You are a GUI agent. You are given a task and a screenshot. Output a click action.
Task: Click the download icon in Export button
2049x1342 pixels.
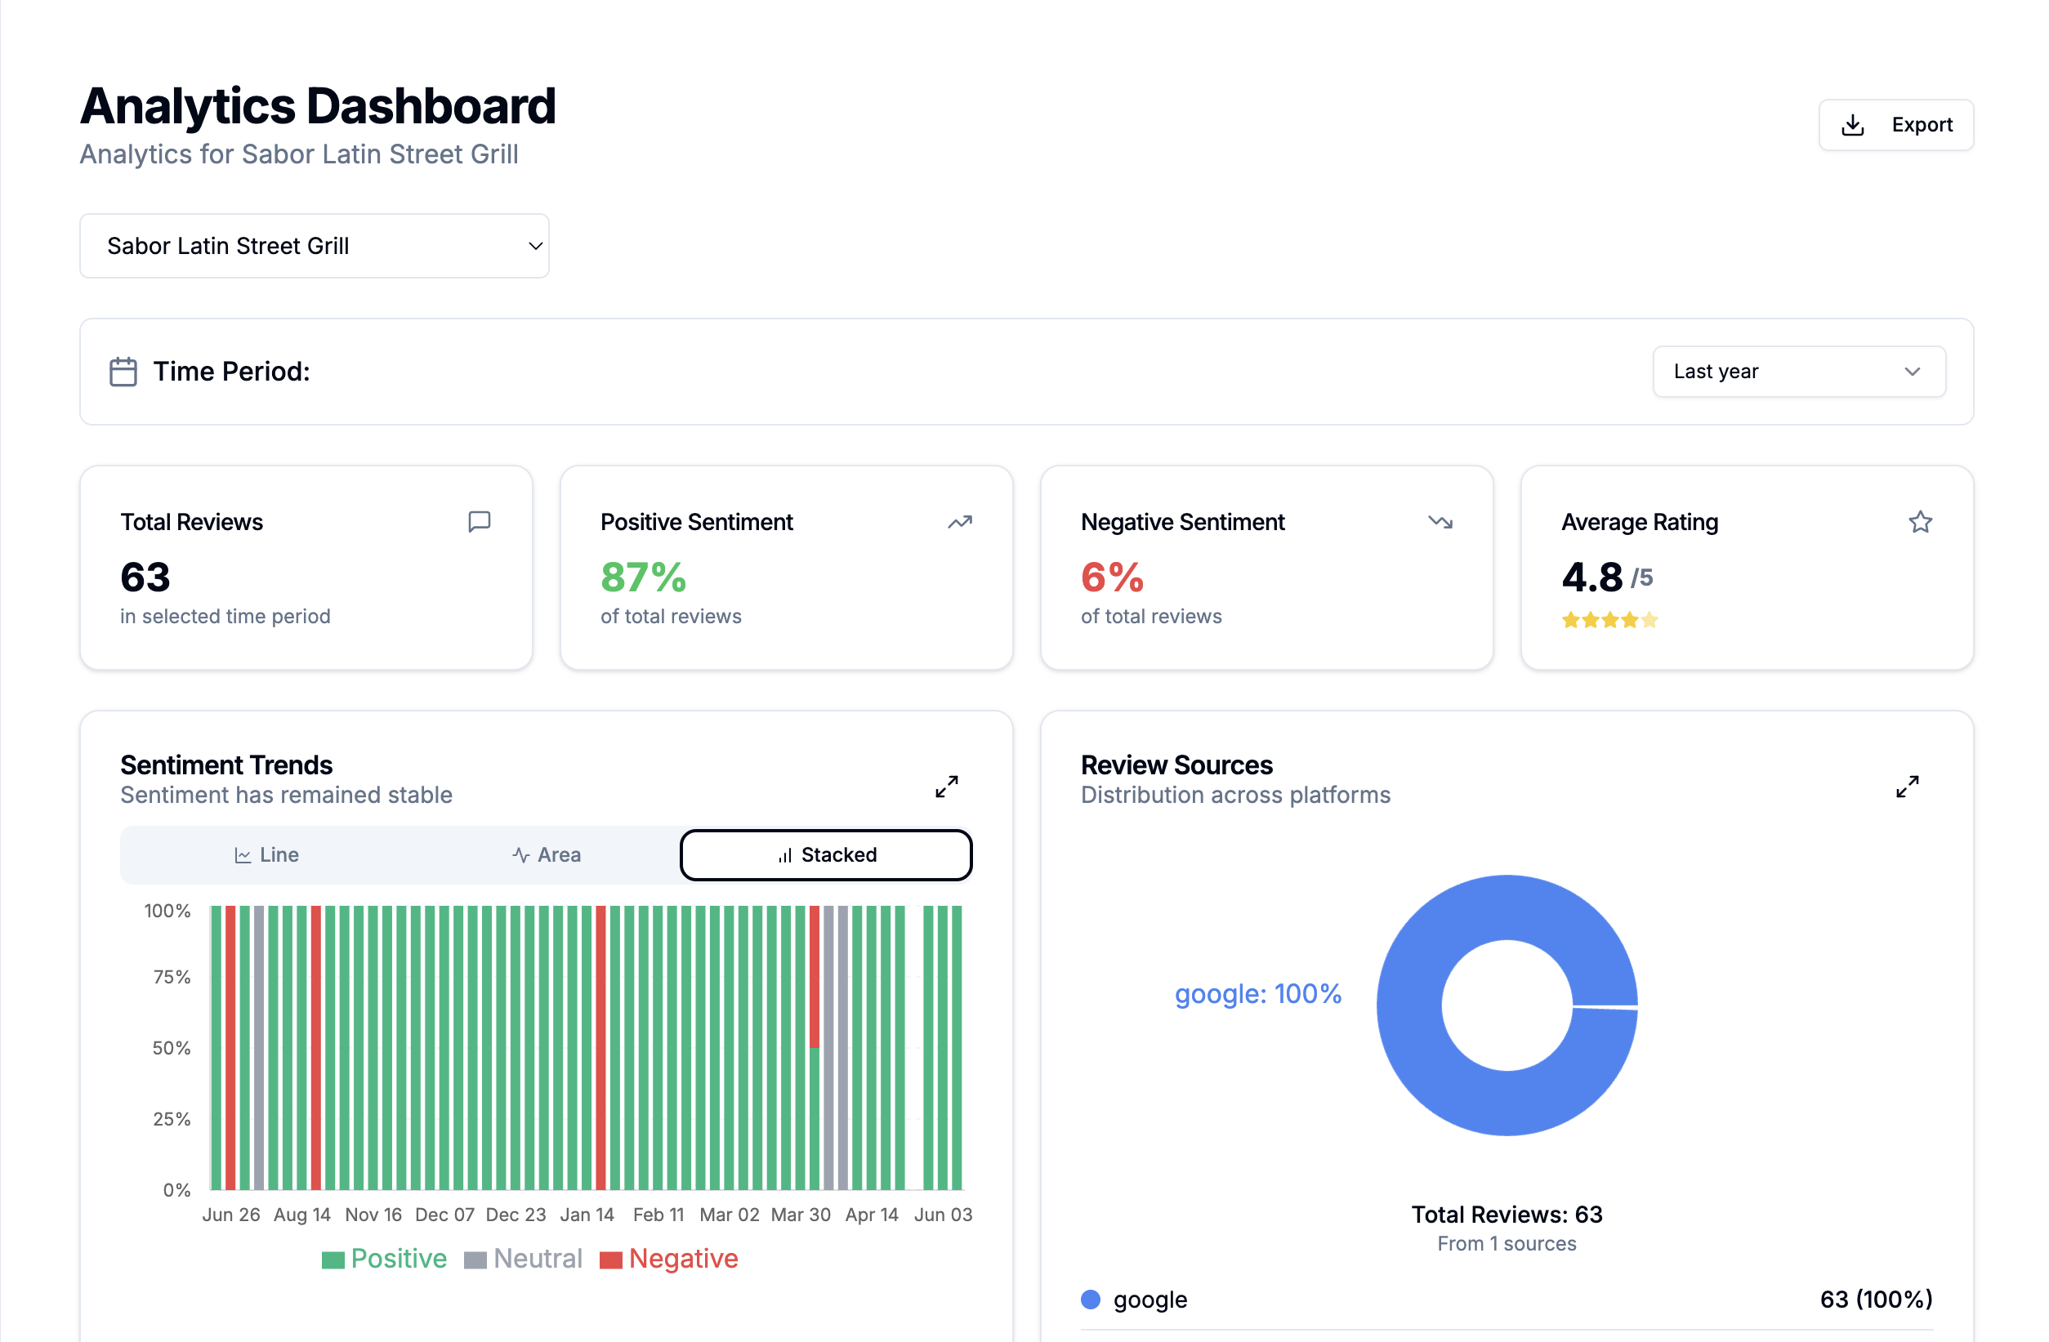coord(1852,126)
